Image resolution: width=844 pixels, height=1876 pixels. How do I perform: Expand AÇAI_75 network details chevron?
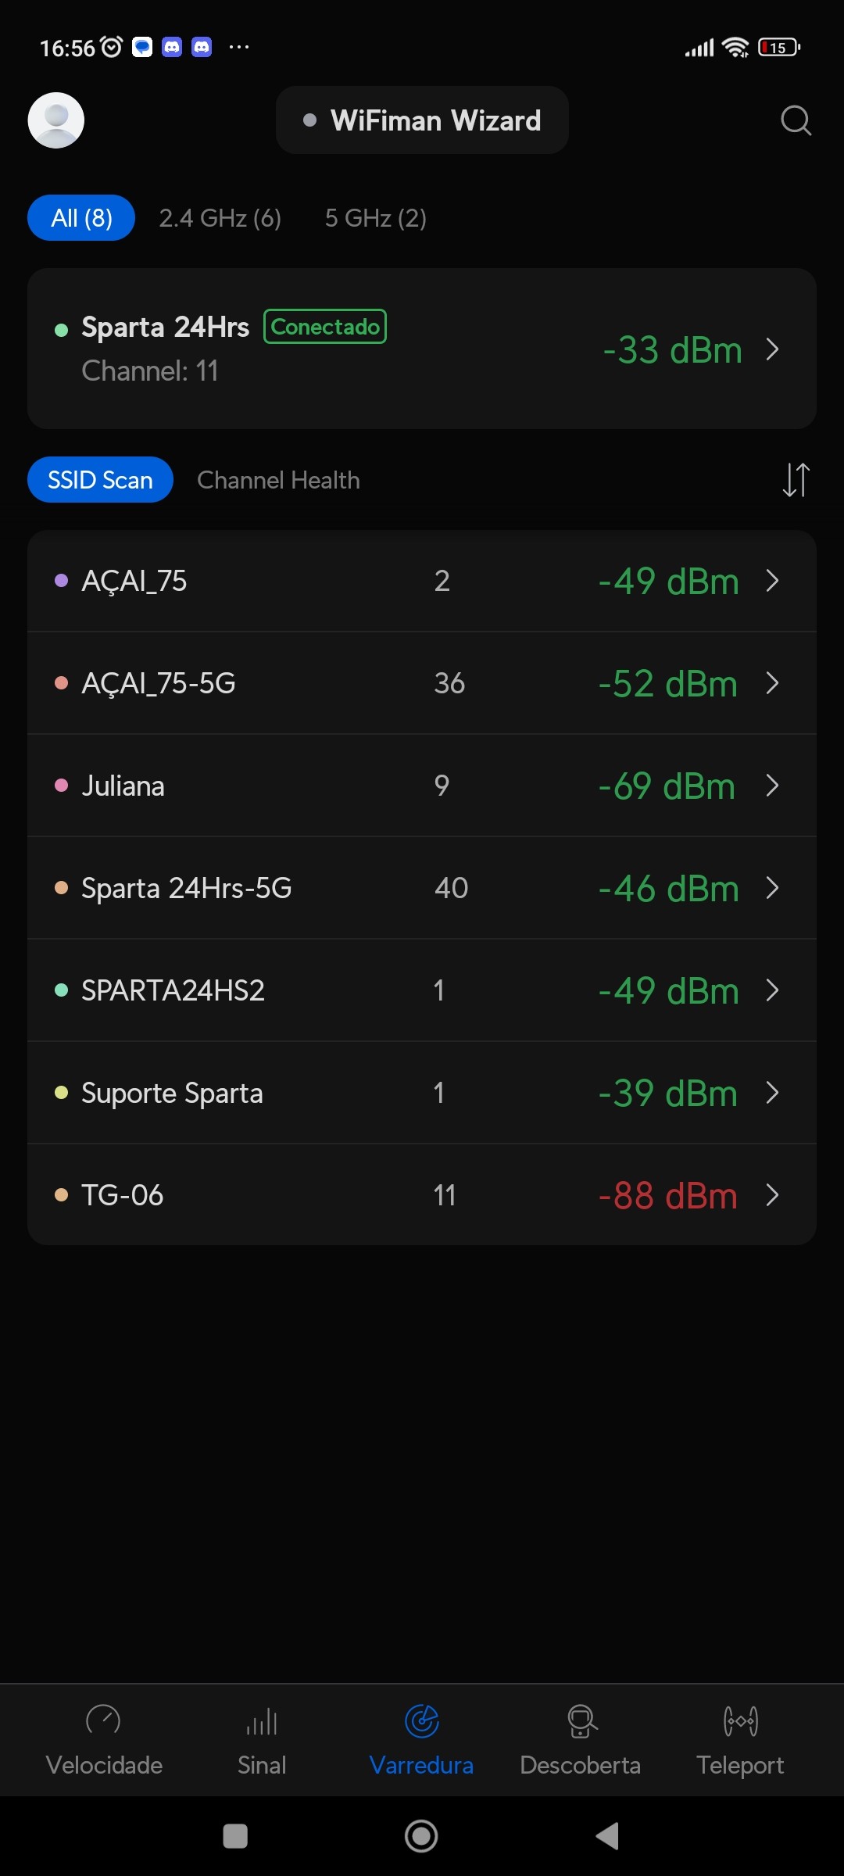(772, 581)
